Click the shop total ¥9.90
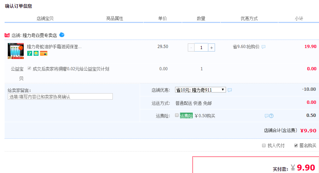The height and width of the screenshot is (173, 319). [308, 131]
